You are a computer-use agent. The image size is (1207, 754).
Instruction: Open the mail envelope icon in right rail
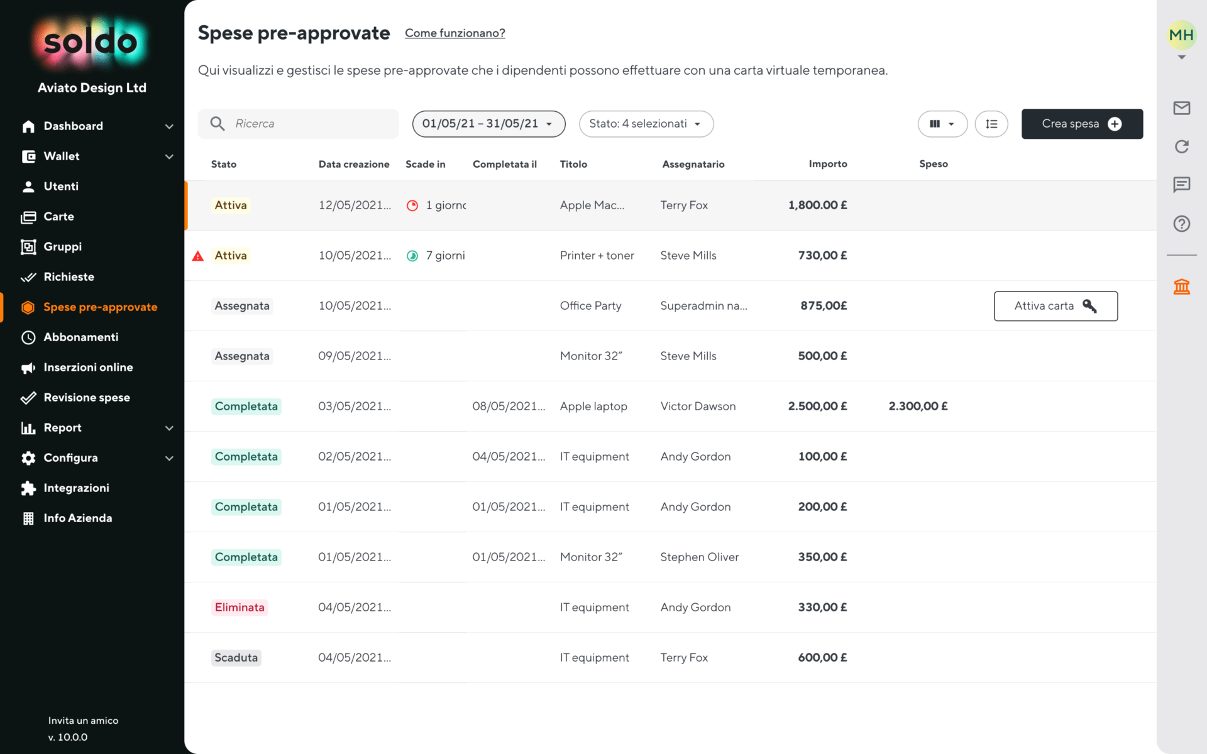pyautogui.click(x=1181, y=108)
